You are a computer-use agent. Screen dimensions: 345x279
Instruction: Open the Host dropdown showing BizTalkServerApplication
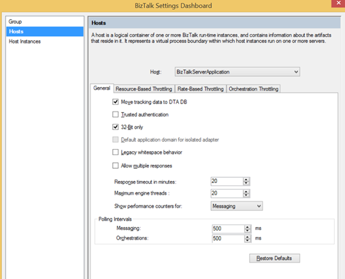pos(237,72)
